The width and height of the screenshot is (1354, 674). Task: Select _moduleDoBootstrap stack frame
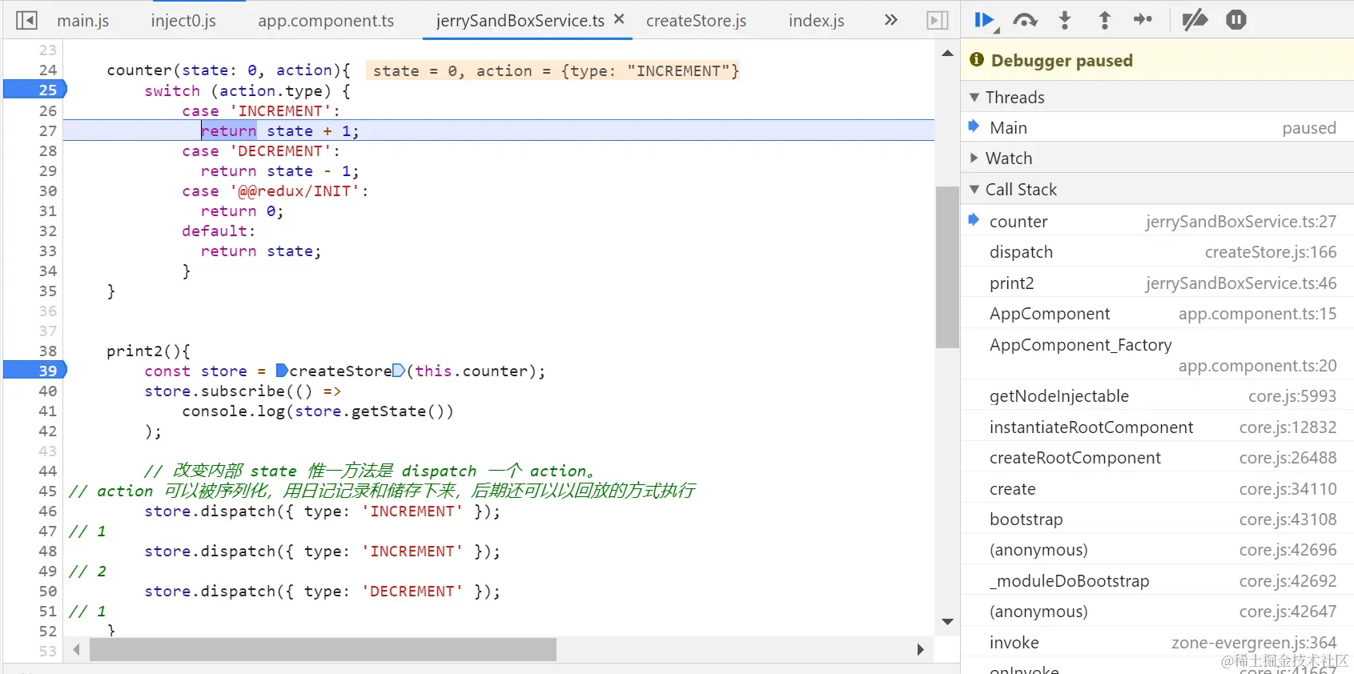tap(1157, 581)
